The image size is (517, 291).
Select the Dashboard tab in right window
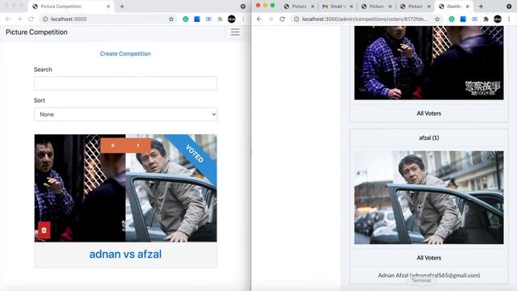[x=454, y=6]
